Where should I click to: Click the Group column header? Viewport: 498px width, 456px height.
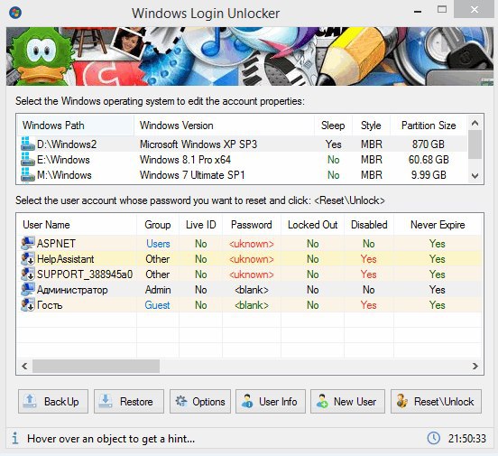click(x=158, y=225)
